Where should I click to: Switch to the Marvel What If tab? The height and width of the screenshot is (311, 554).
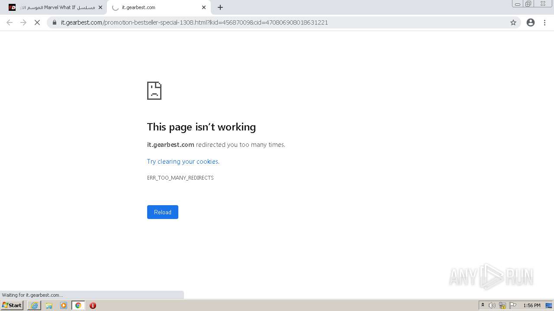click(55, 7)
